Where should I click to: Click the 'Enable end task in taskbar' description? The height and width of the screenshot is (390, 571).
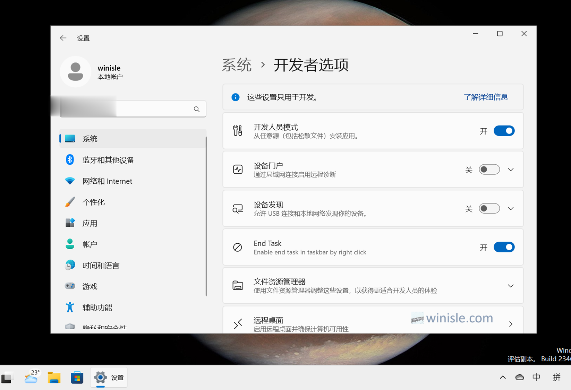tap(310, 252)
